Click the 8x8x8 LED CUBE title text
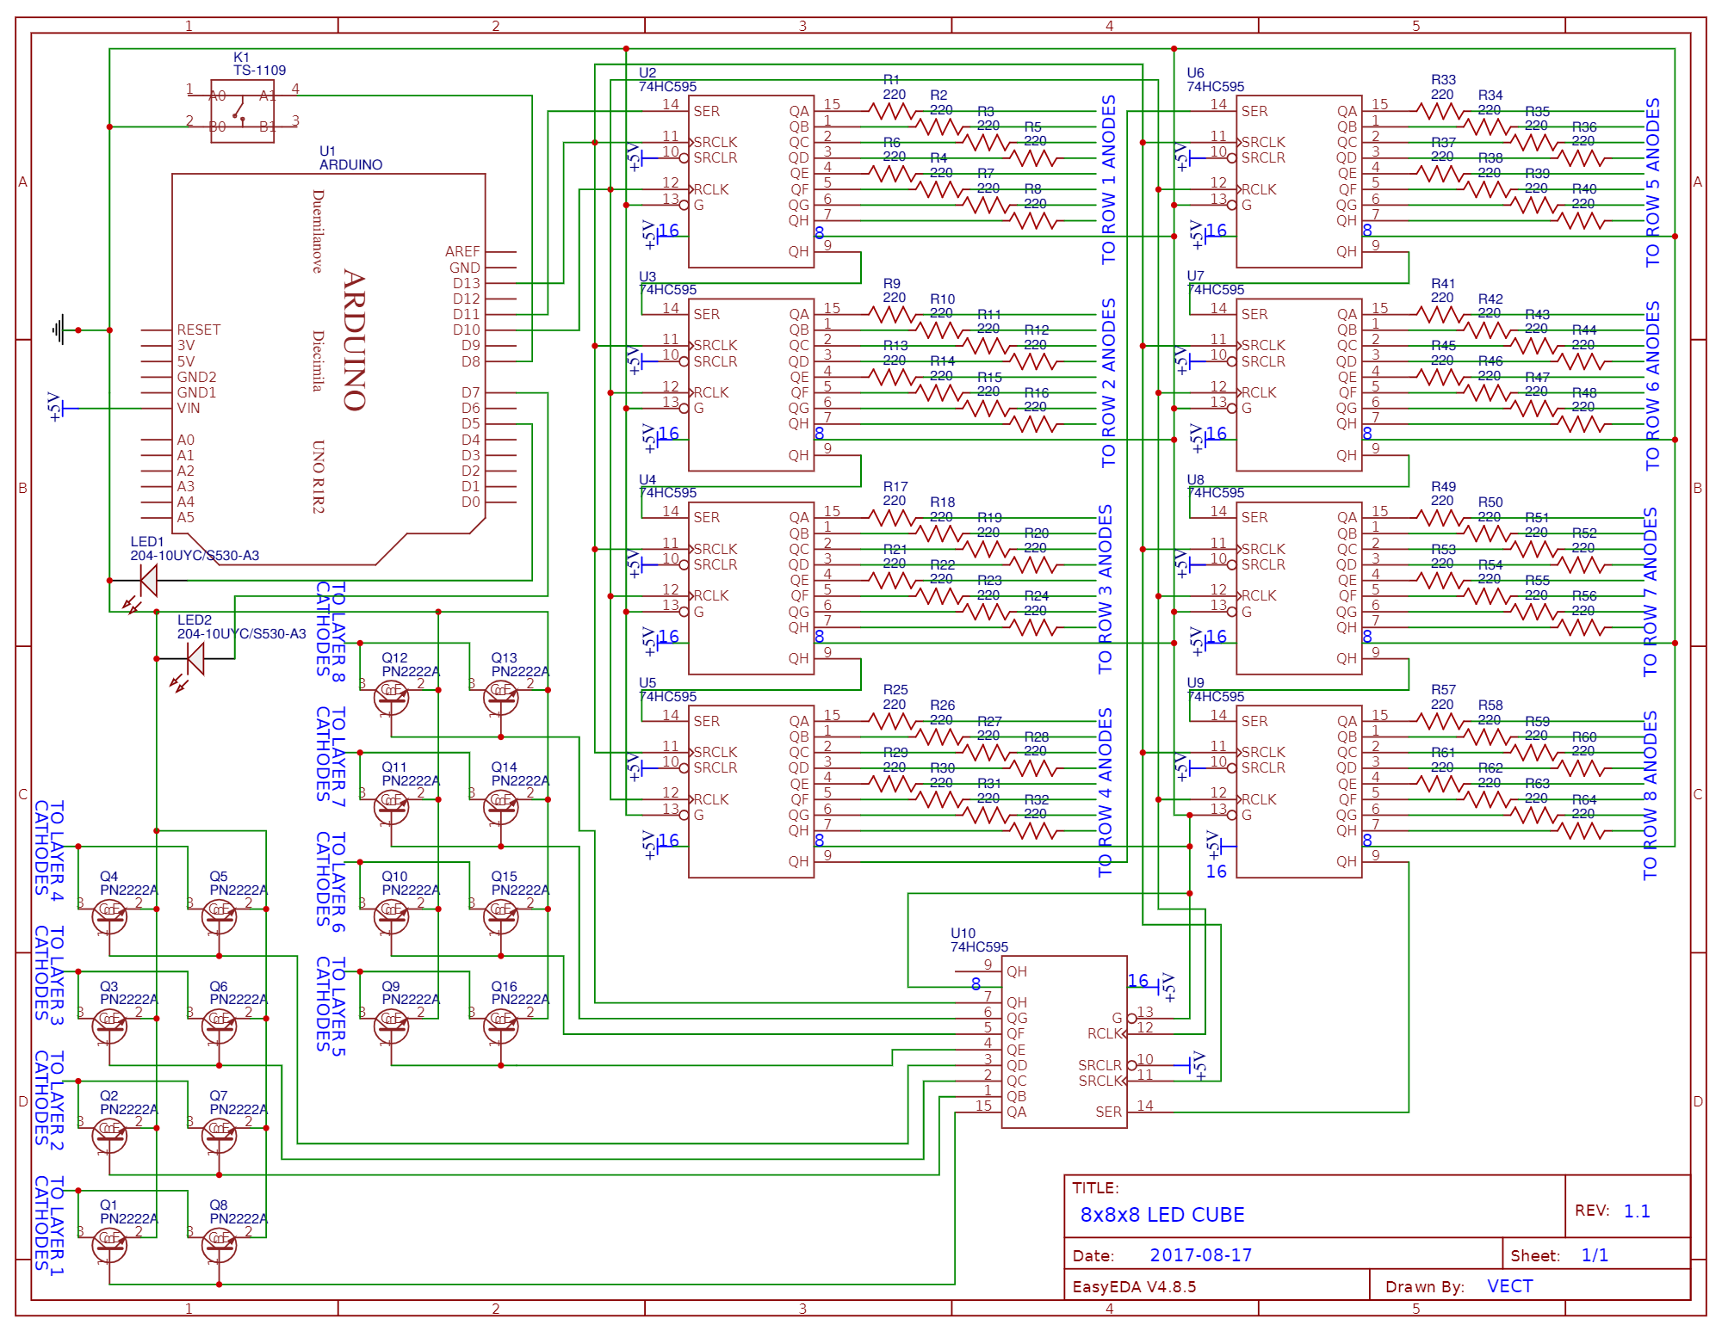This screenshot has width=1722, height=1331. click(1161, 1215)
